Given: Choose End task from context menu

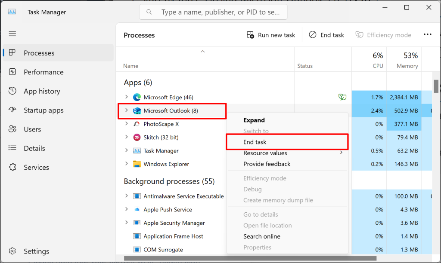Looking at the screenshot, I should (x=255, y=142).
